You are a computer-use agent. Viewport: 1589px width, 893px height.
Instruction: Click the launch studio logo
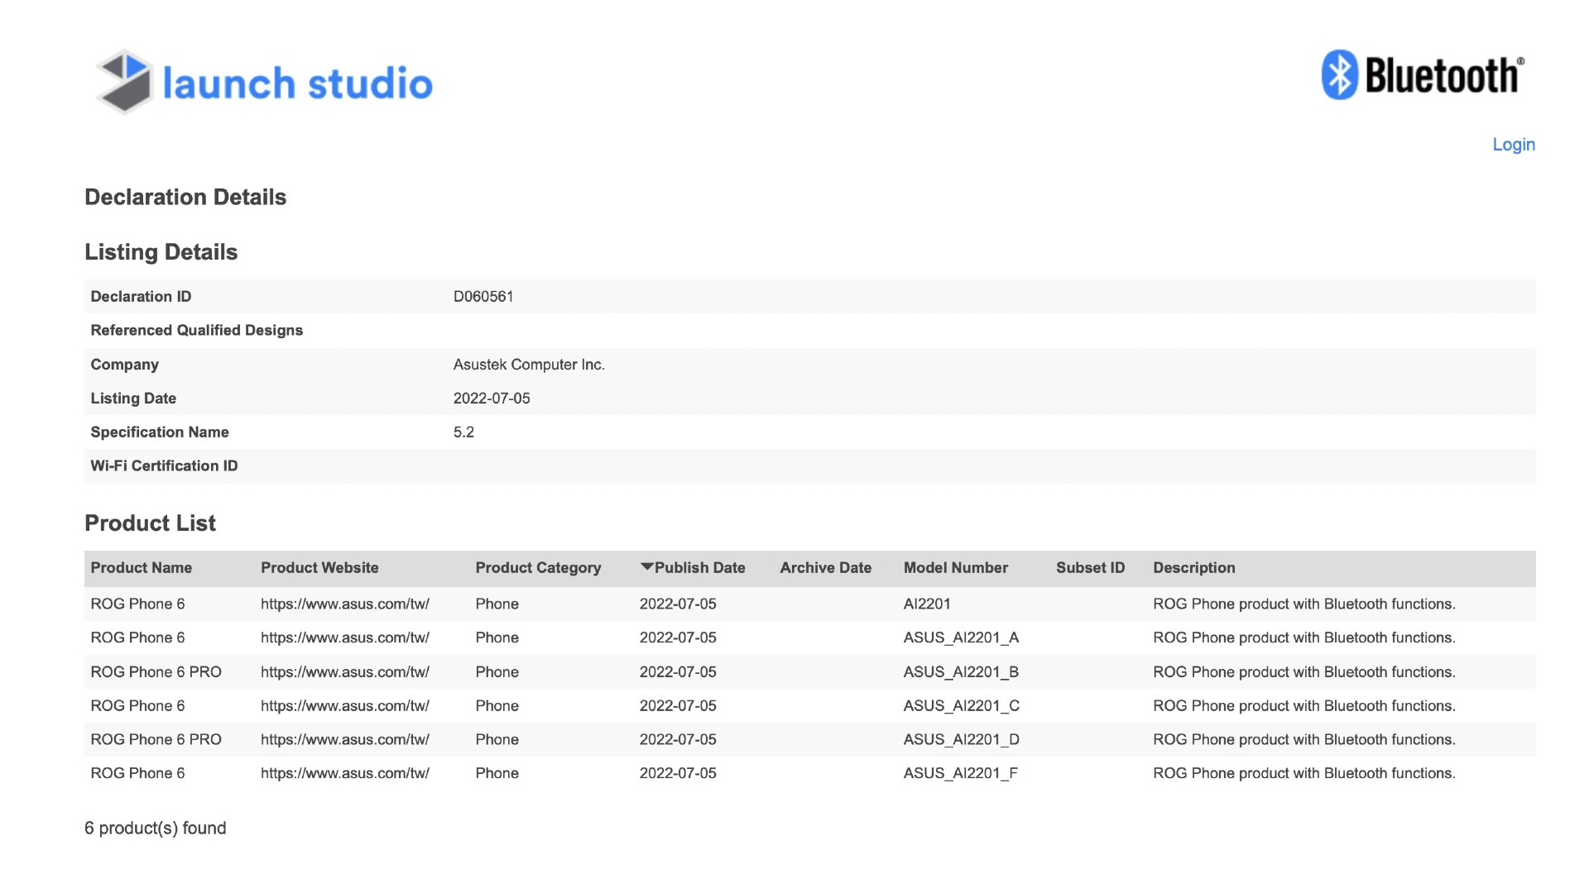click(264, 82)
